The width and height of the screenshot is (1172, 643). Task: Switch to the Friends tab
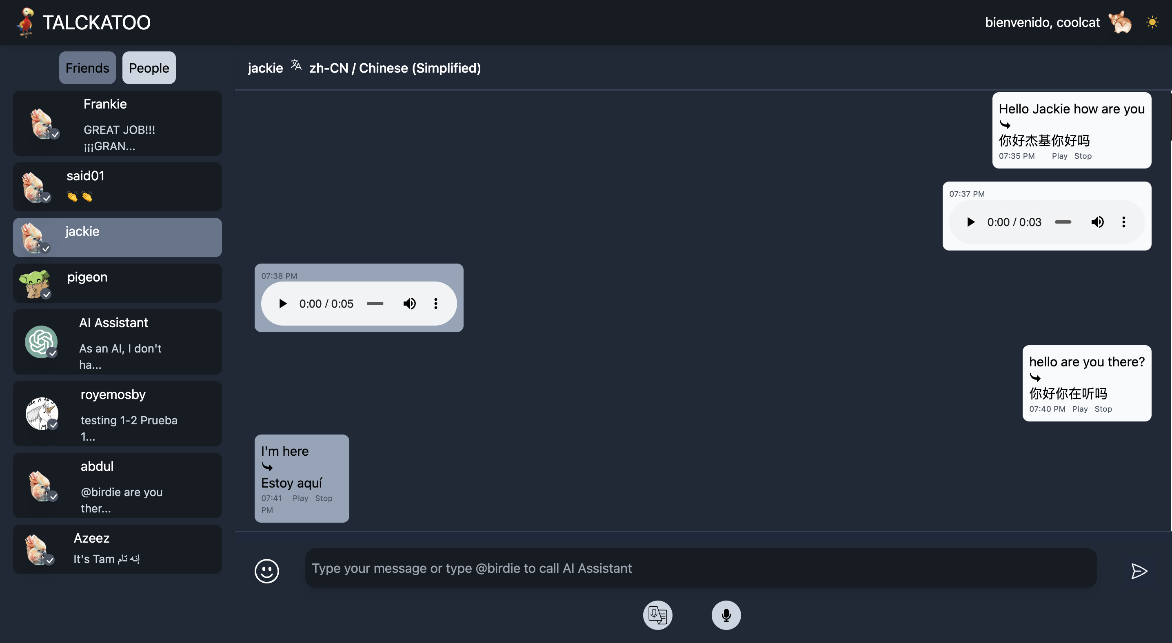pos(87,68)
